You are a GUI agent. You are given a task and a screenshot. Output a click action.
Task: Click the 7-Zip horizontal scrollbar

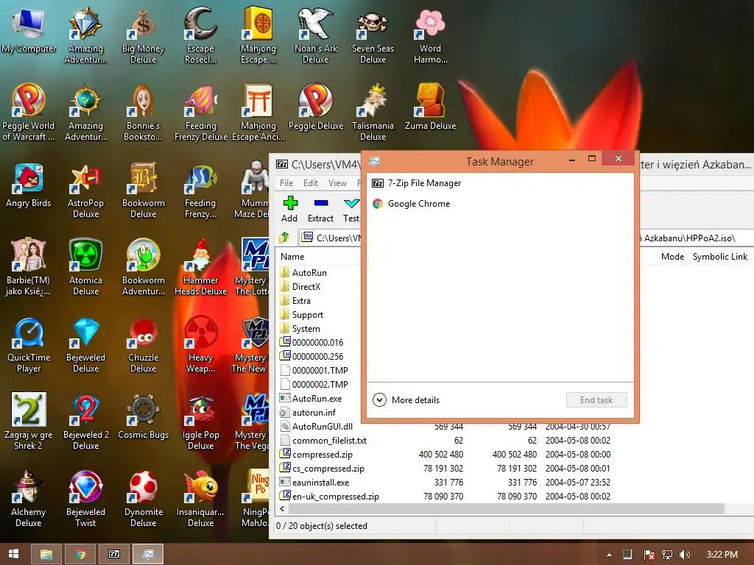[x=505, y=508]
